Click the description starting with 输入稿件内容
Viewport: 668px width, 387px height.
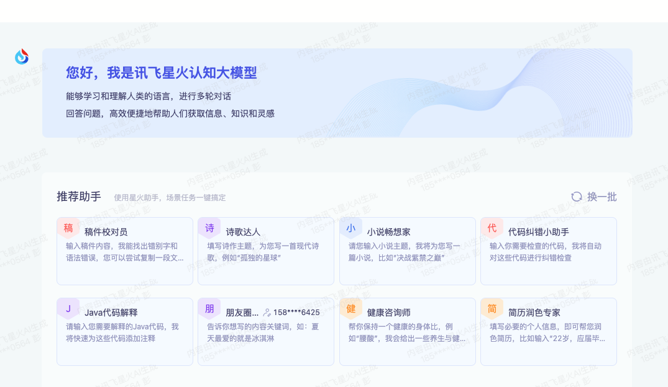click(x=125, y=252)
